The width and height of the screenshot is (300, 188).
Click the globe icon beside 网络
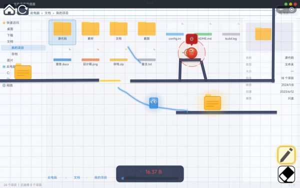(x=4, y=85)
